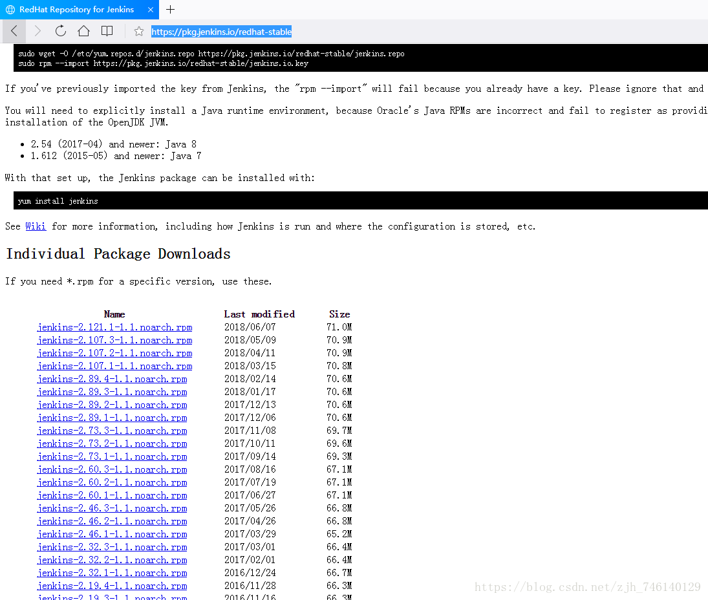Open the Wiki link
The image size is (708, 600).
pos(36,226)
